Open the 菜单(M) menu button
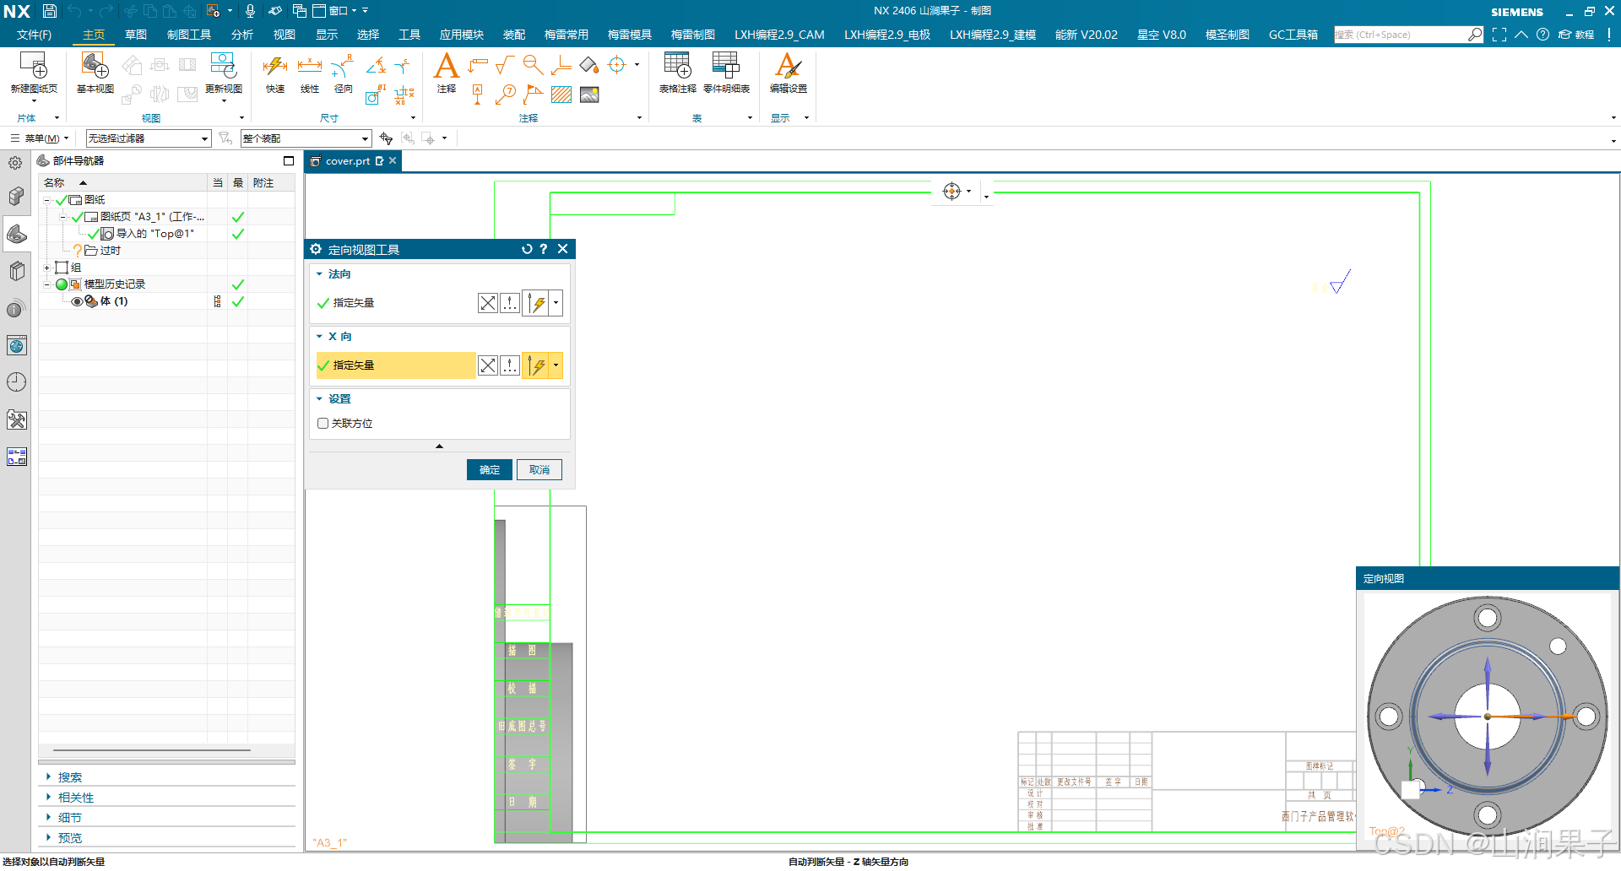The height and width of the screenshot is (871, 1621). [40, 138]
